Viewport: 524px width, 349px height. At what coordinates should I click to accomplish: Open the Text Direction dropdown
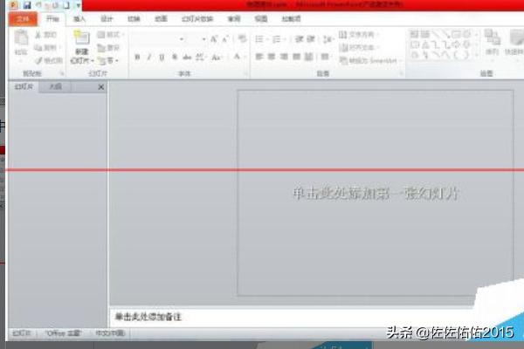click(x=360, y=35)
